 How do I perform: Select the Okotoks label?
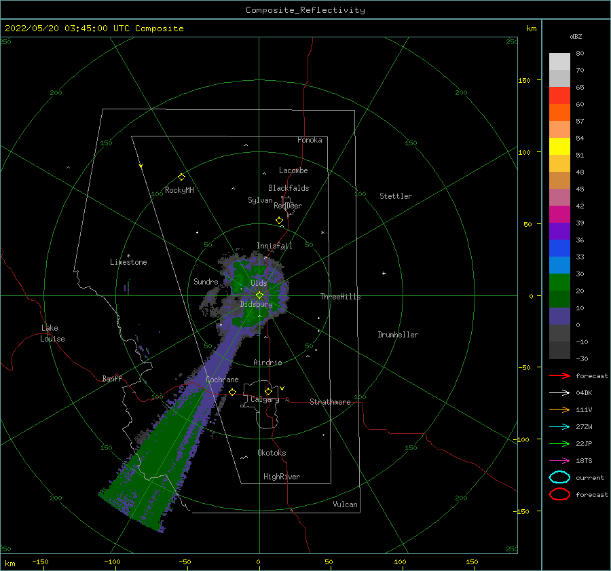pyautogui.click(x=272, y=453)
